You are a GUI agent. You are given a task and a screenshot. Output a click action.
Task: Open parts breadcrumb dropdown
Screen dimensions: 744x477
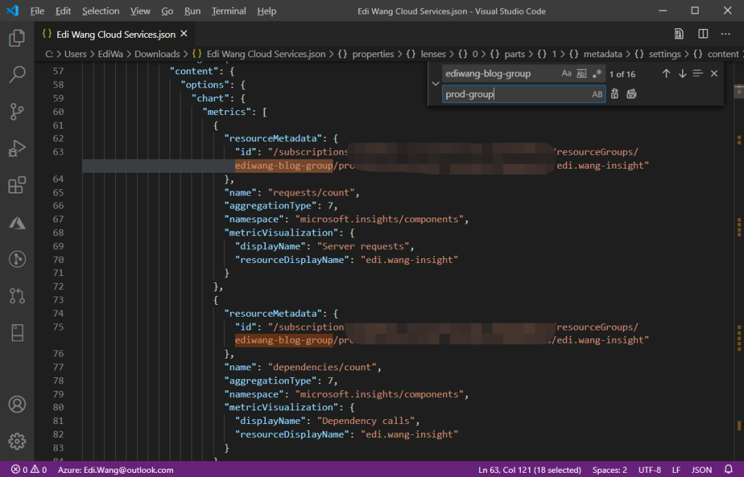pos(515,54)
